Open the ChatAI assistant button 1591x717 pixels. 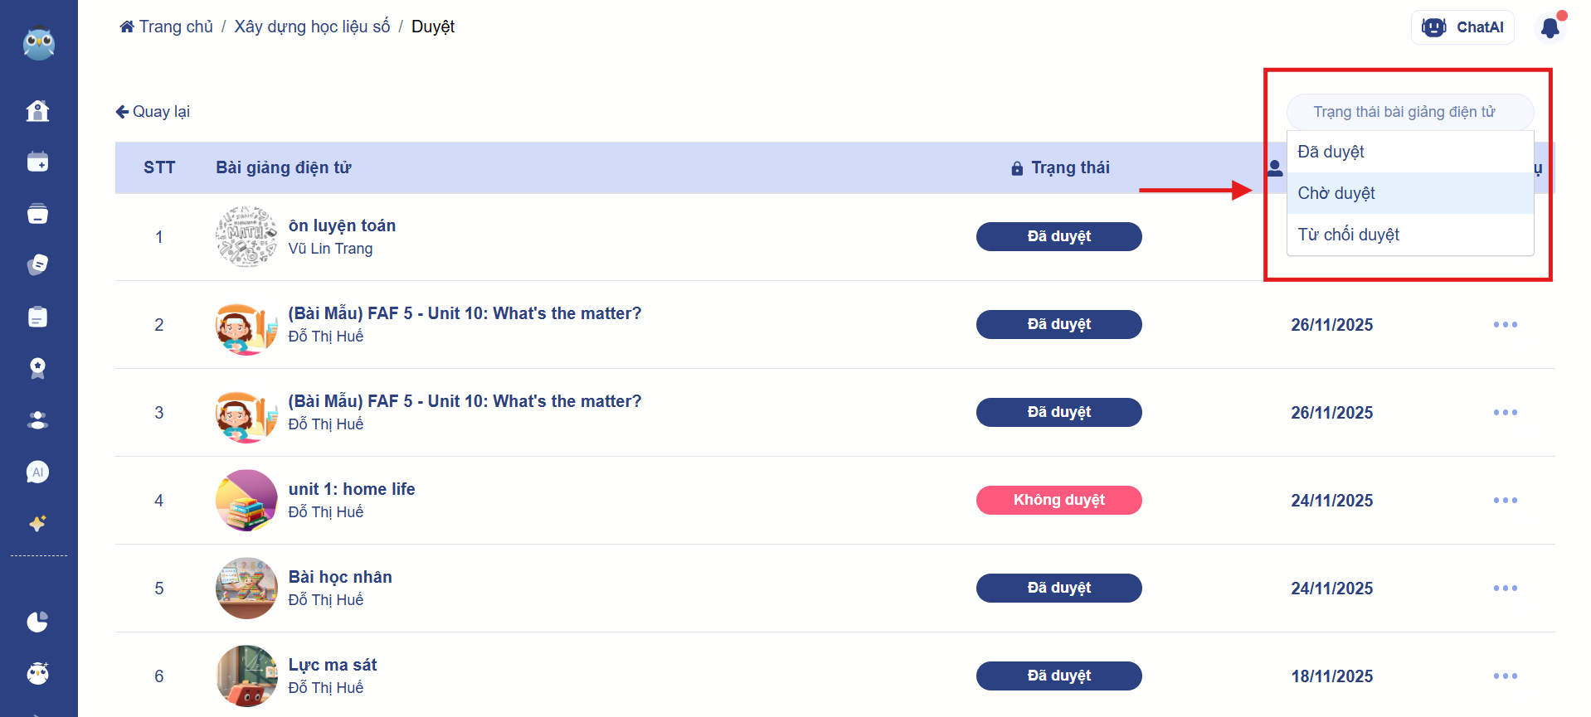tap(1462, 27)
